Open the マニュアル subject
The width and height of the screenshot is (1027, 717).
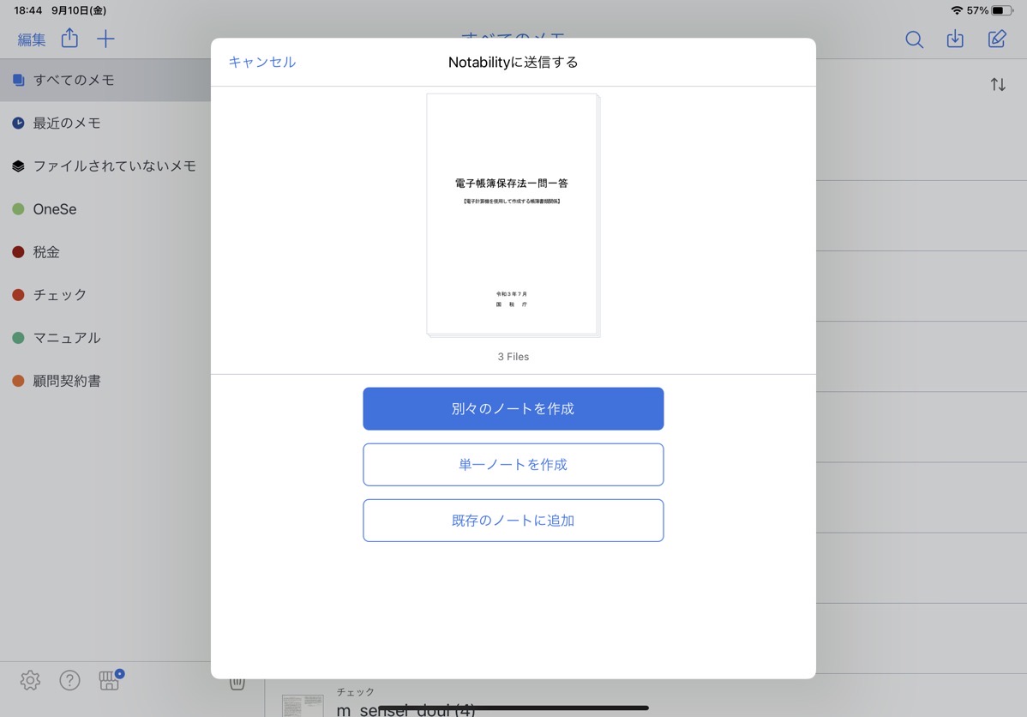(105, 338)
